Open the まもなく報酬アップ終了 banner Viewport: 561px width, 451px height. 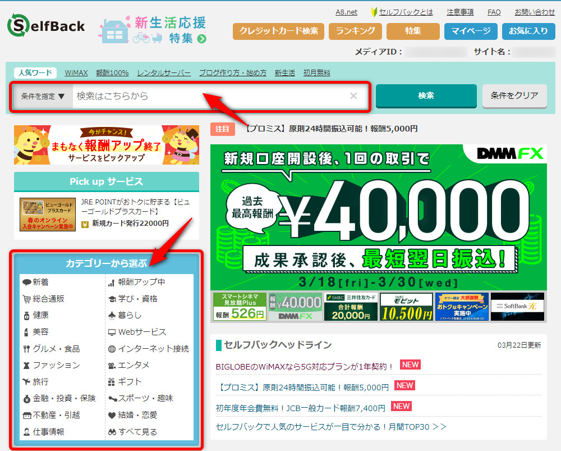107,145
